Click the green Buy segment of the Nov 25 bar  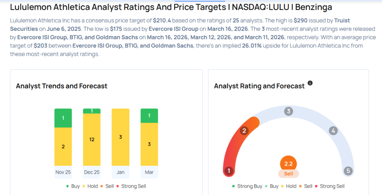pos(63,118)
